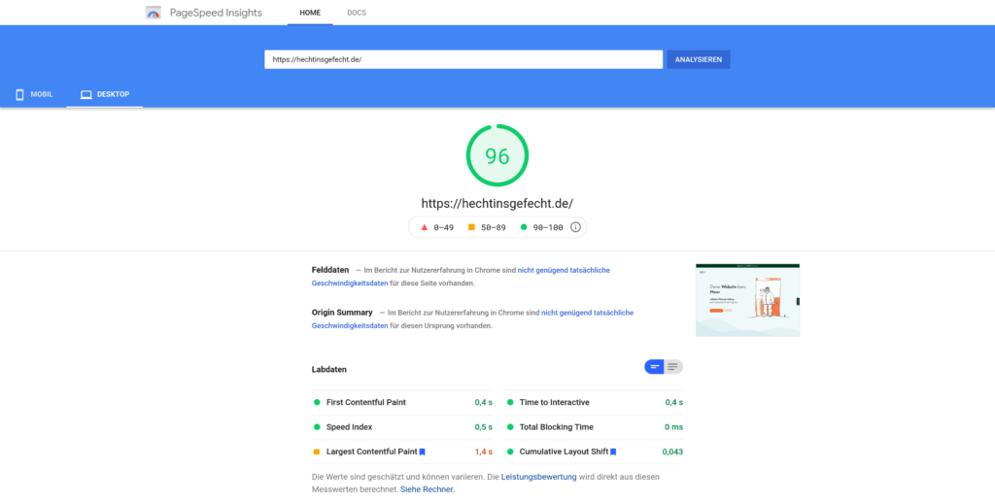This screenshot has height=502, width=995.
Task: Click the Cumulative Layout Shift label
Action: click(x=565, y=452)
